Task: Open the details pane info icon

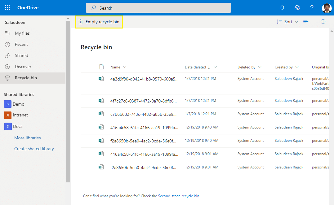Action: (323, 21)
